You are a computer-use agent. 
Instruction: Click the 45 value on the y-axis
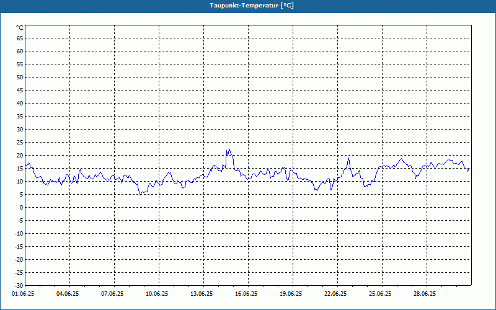(20, 90)
